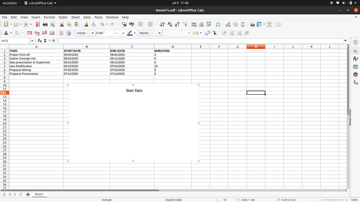Sort the data ascending
This screenshot has height=202, width=360.
point(170,24)
